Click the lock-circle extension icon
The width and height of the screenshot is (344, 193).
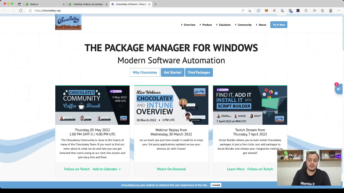pos(282,10)
